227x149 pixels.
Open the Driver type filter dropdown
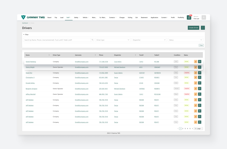113,40
